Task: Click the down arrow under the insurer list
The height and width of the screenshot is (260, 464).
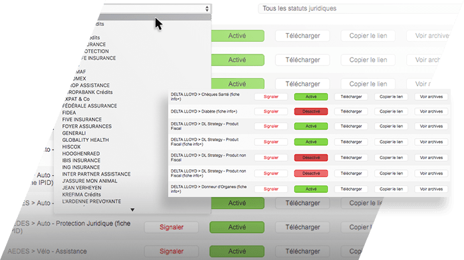Action: coord(132,210)
